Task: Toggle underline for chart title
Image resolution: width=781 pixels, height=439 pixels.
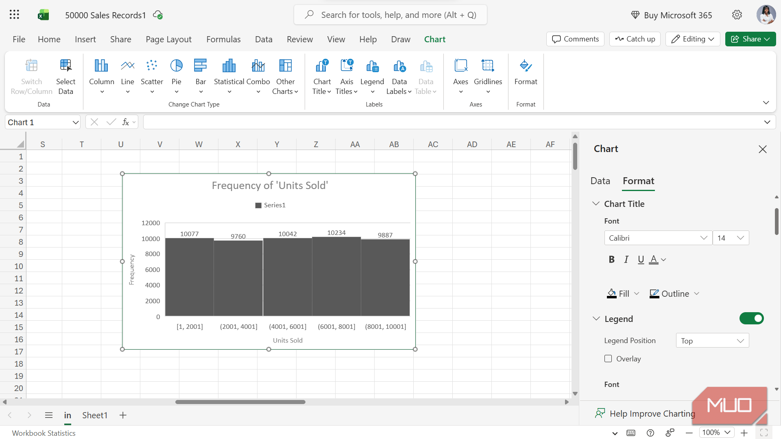Action: [x=641, y=259]
